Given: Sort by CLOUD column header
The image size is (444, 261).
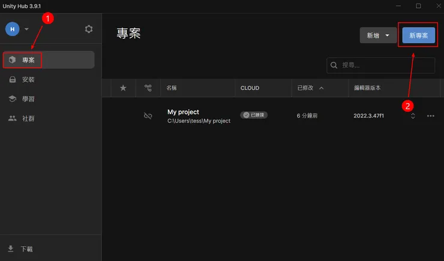Looking at the screenshot, I should point(250,88).
